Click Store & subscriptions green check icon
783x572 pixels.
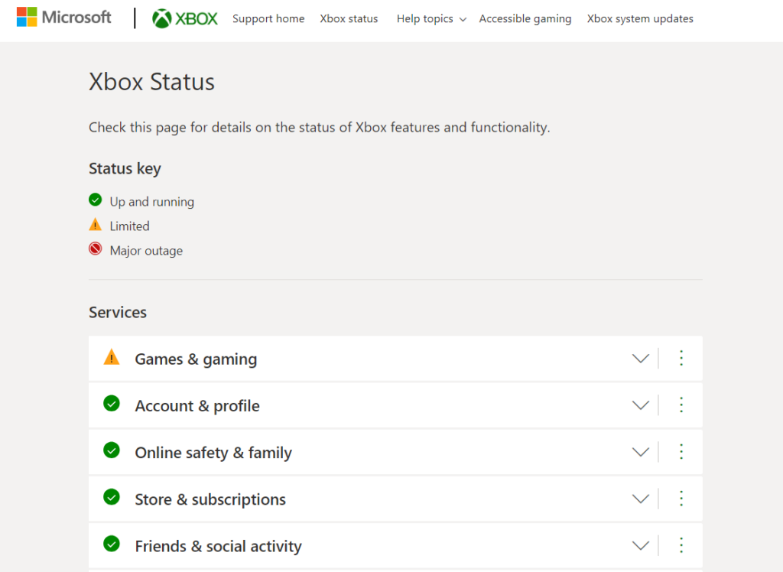112,497
